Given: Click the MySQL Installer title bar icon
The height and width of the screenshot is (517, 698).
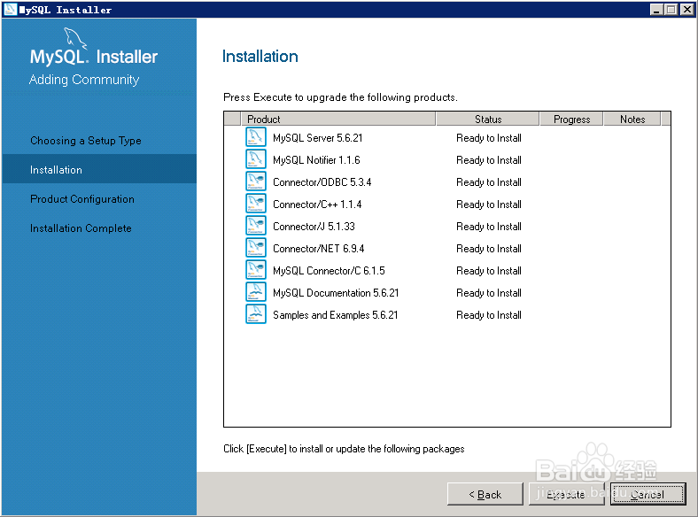Looking at the screenshot, I should 10,10.
